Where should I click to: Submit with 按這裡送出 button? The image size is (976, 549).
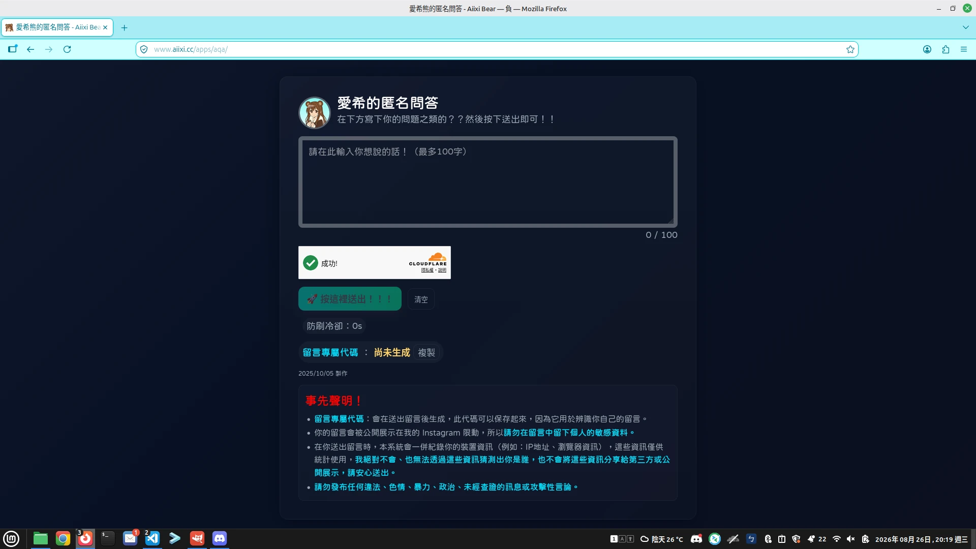pos(350,299)
